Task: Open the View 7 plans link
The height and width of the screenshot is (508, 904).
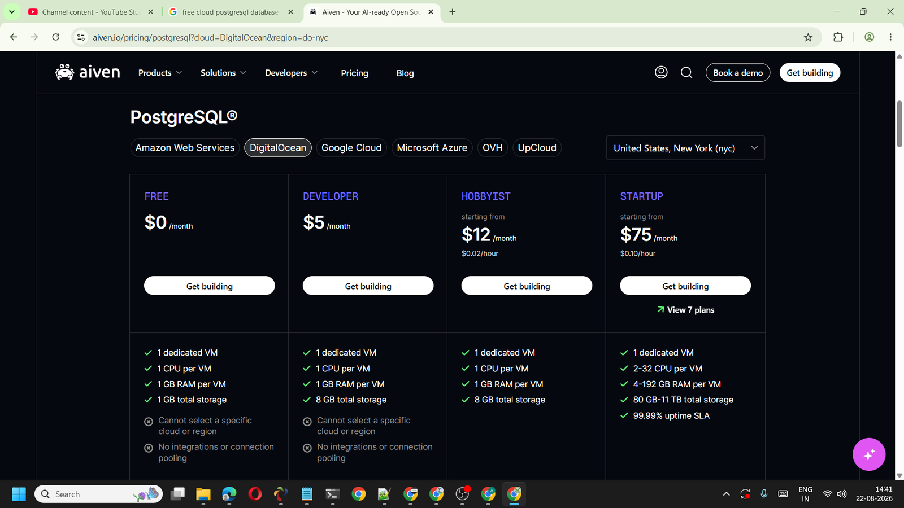Action: coord(685,310)
